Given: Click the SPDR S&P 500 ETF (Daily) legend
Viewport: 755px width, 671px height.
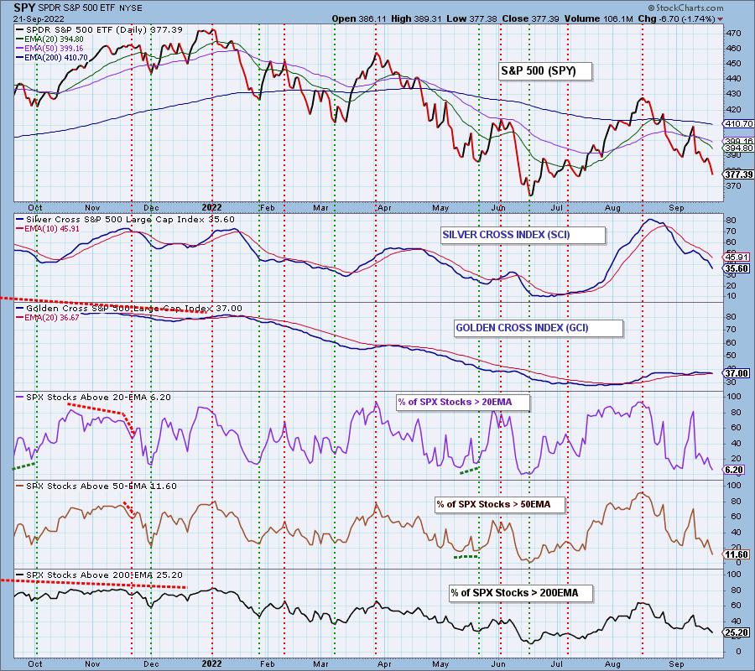Looking at the screenshot, I should (x=100, y=30).
